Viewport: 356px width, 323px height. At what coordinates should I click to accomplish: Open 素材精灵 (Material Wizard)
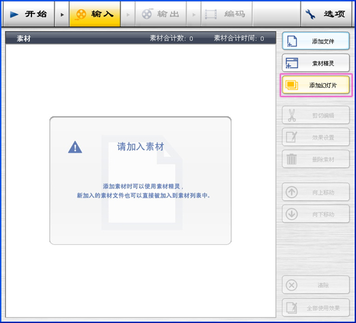tap(316, 63)
